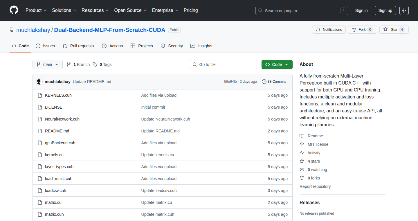The image size is (418, 221).
Task: Expand the Product menu
Action: pyautogui.click(x=36, y=10)
